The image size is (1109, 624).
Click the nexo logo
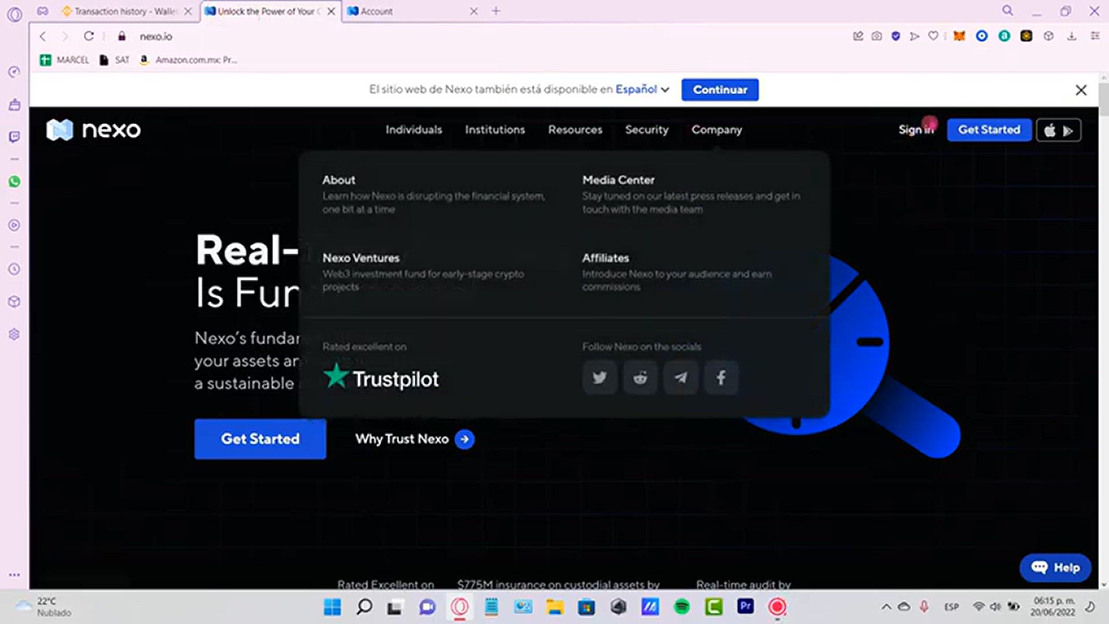pos(94,130)
